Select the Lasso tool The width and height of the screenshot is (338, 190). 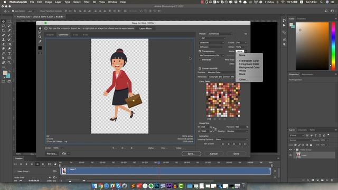pyautogui.click(x=3, y=26)
